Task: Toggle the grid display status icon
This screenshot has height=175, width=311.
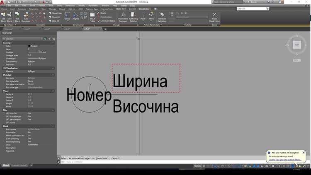Action: (x=204, y=166)
